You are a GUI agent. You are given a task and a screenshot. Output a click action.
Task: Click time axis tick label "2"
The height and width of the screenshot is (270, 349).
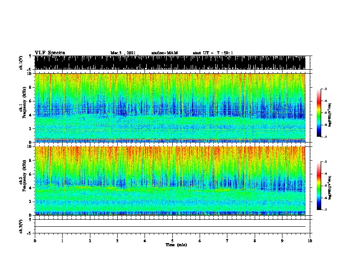point(90,241)
